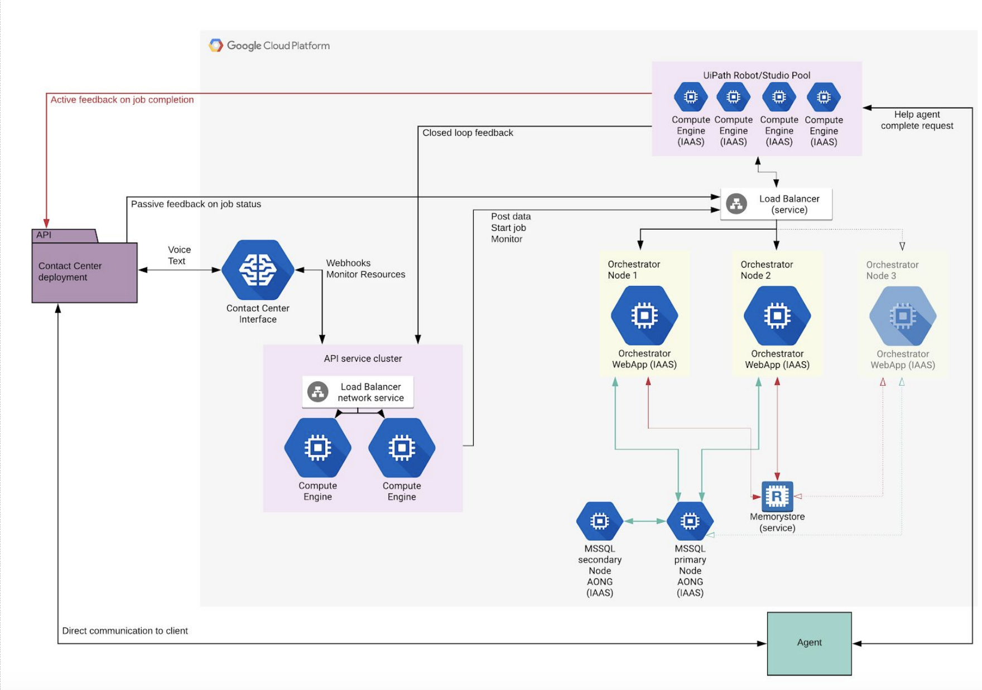Viewport: 982px width, 690px height.
Task: Click the Google Cloud Platform logo
Action: pos(269,46)
